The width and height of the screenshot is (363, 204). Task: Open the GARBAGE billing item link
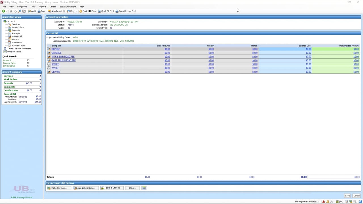(x=56, y=53)
